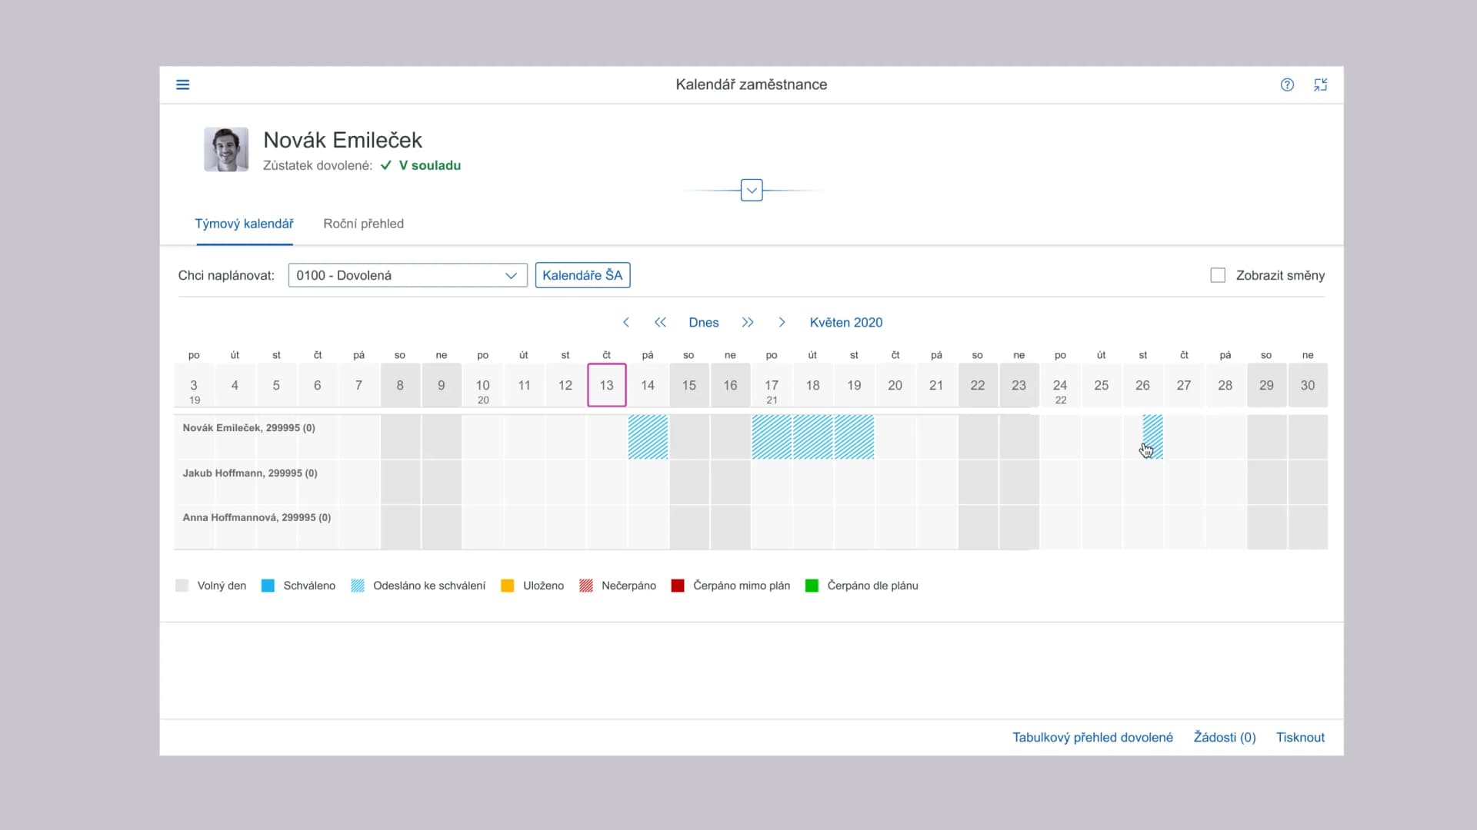Switch to Roční přehled tab
The image size is (1477, 830).
[363, 224]
